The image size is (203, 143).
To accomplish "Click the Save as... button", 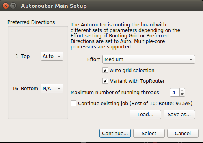I will (179, 115).
